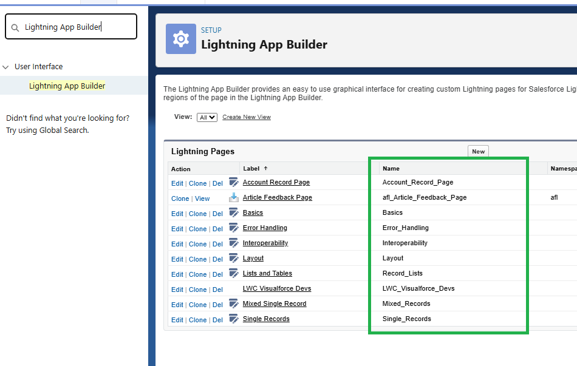The height and width of the screenshot is (366, 577).
Task: Click the New button
Action: pos(478,152)
